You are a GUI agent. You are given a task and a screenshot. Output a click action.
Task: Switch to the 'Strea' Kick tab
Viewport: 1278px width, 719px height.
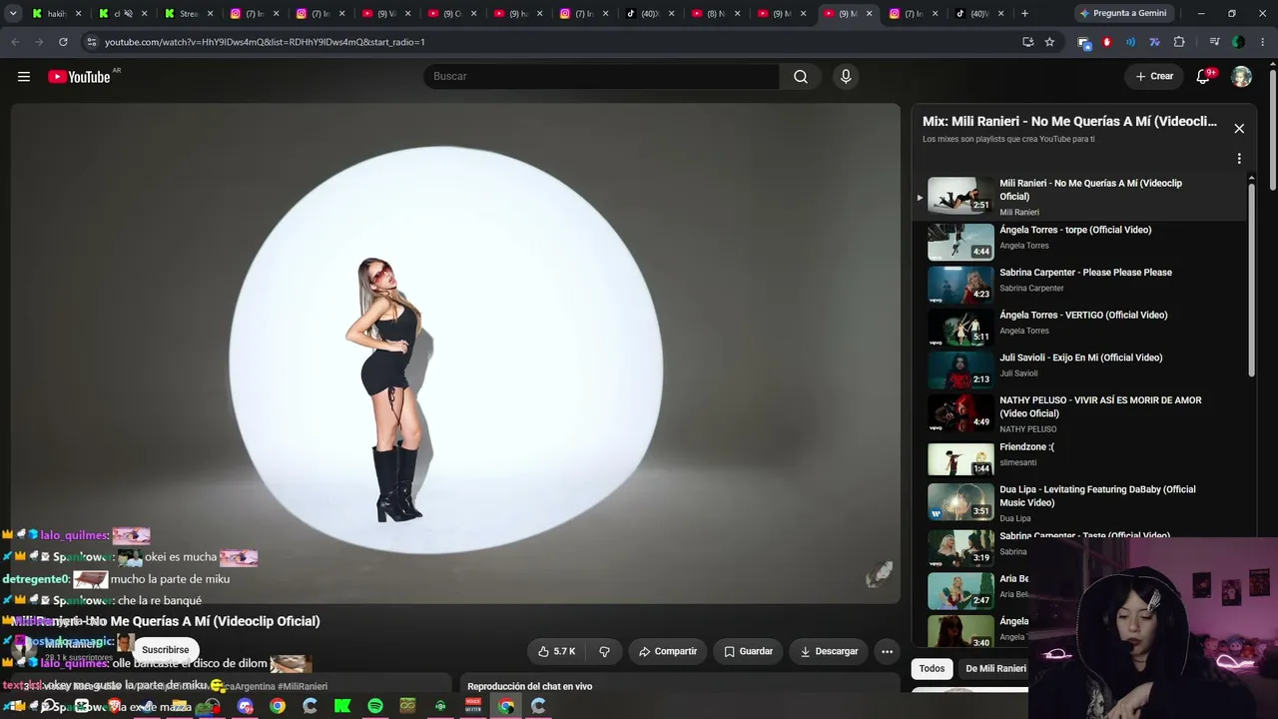point(188,14)
